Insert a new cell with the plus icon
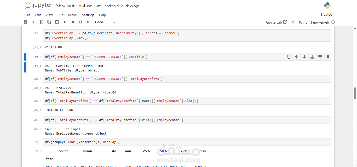This screenshot has width=357, height=167. tap(33, 22)
